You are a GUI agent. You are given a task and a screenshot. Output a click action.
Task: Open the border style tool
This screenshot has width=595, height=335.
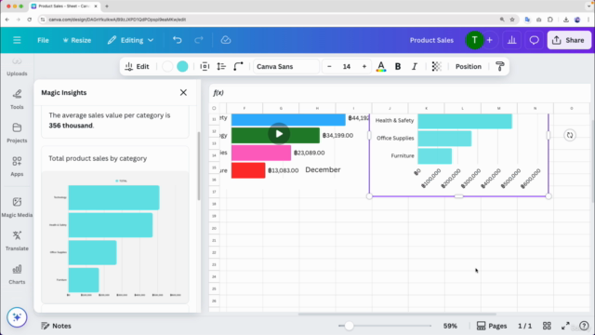point(205,66)
